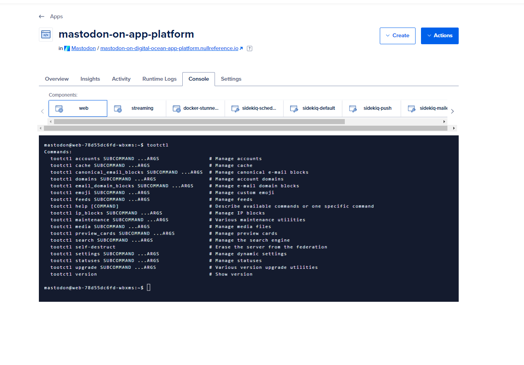Select the docker-stunnel component

point(196,108)
